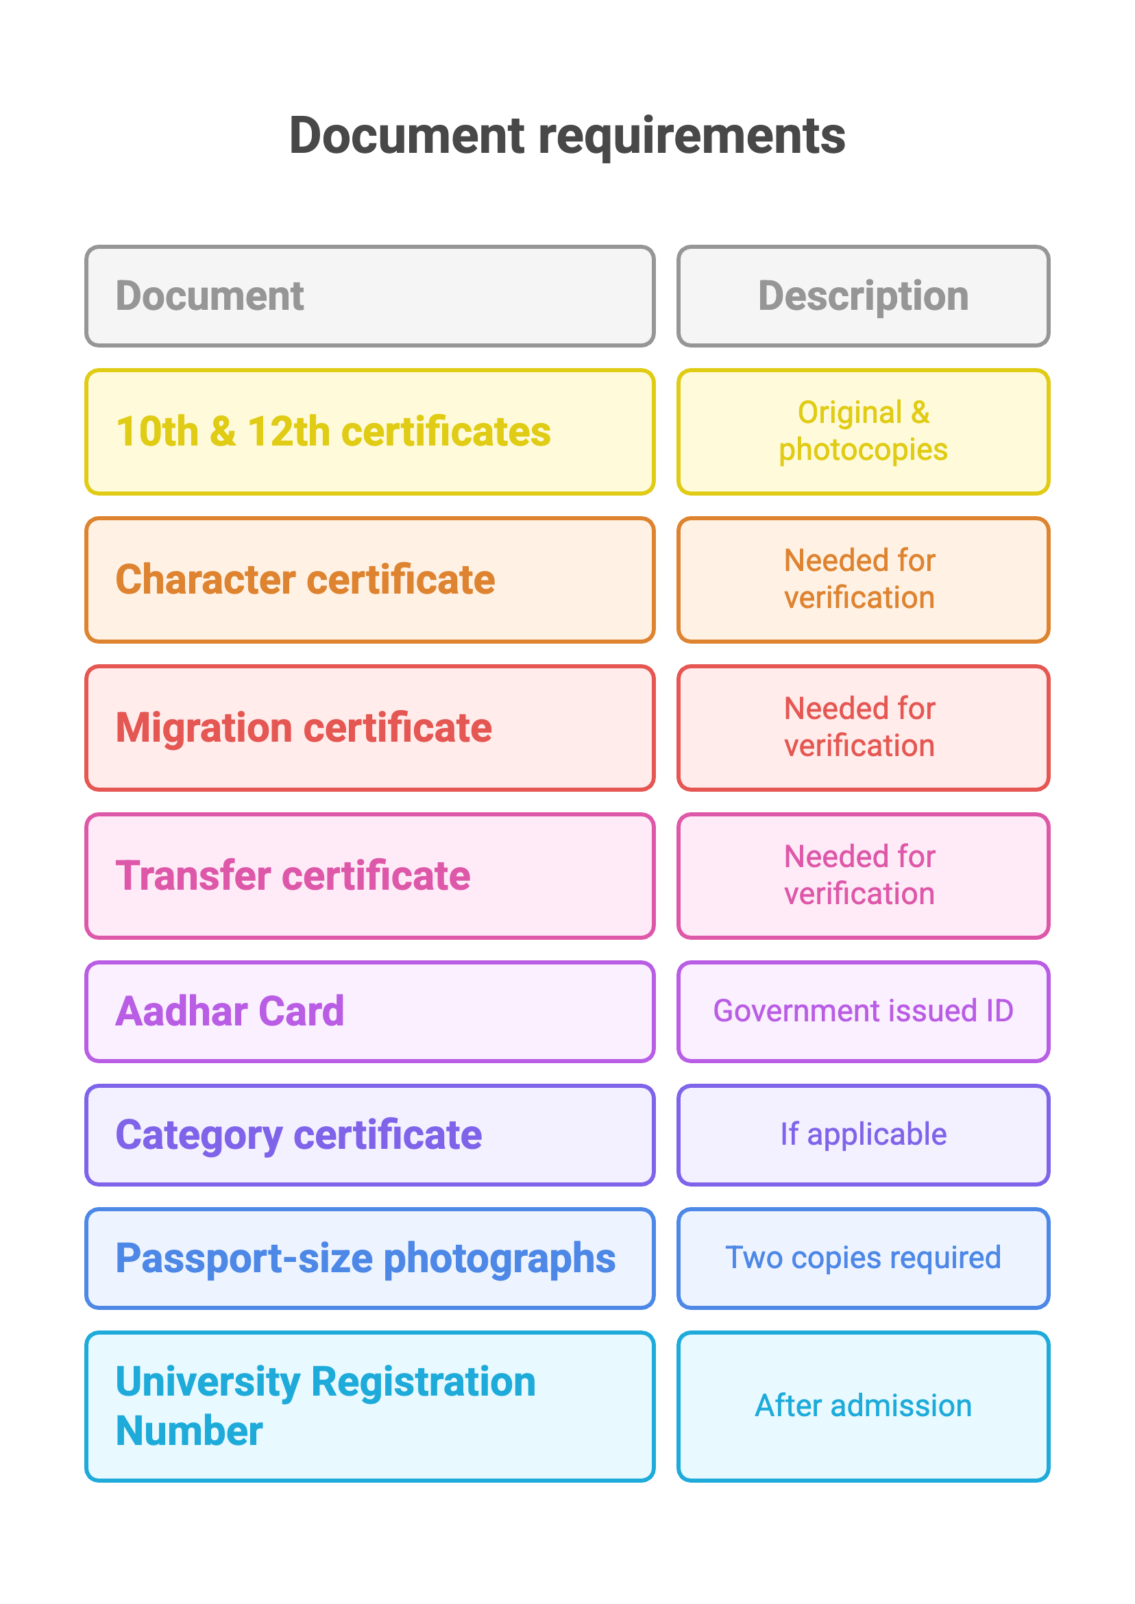This screenshot has height=1604, width=1135.
Task: Click the 'Original & photocopies' description box
Action: [862, 432]
